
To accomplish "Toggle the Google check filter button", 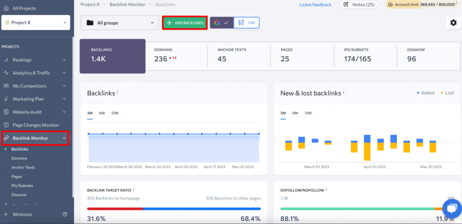I will (222, 23).
